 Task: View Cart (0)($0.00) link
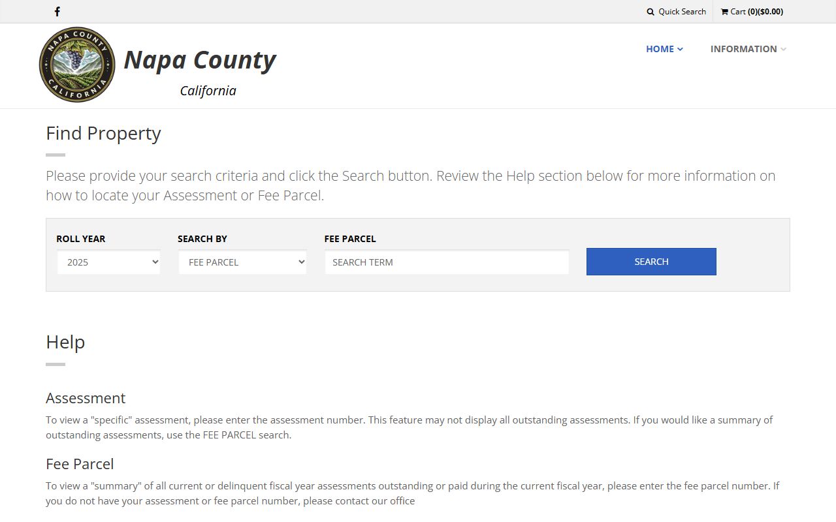click(x=752, y=12)
